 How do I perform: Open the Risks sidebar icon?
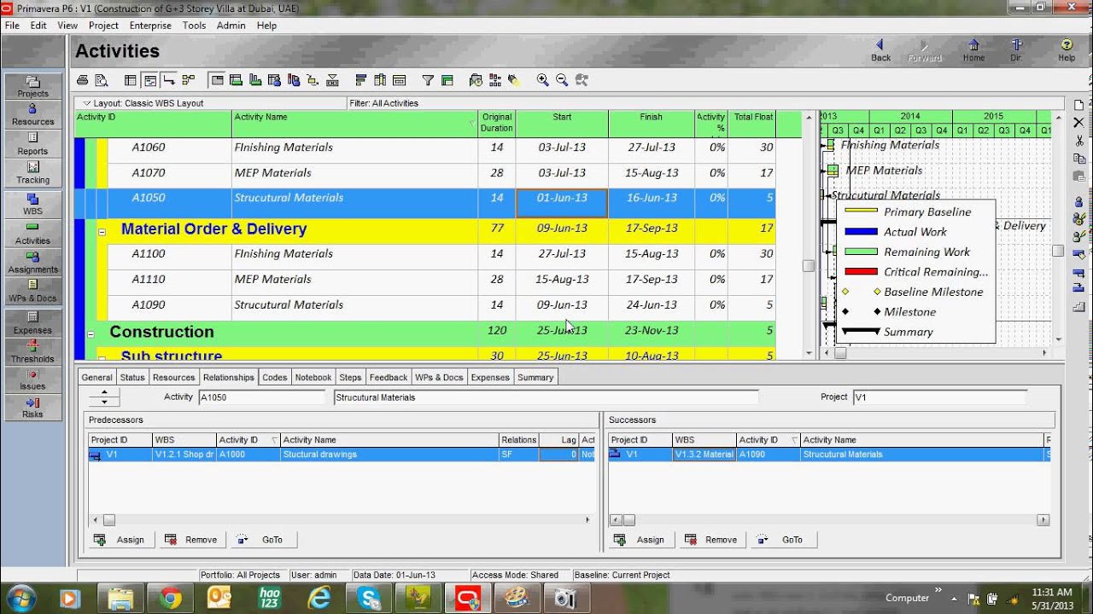click(32, 408)
